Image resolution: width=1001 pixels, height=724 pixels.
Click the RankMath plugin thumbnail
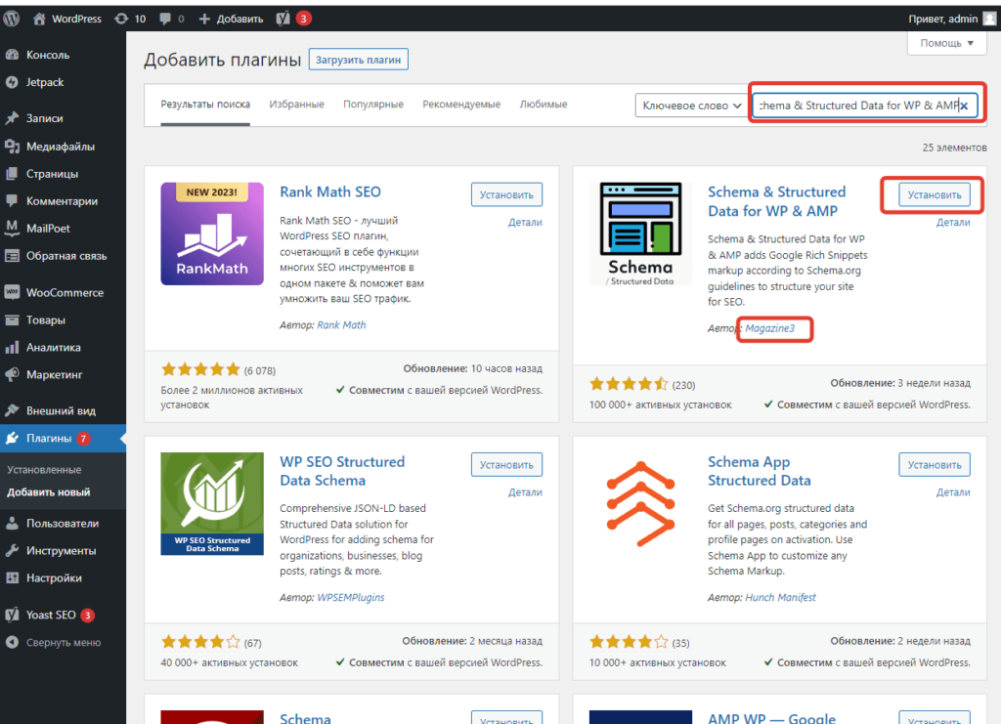click(x=212, y=234)
